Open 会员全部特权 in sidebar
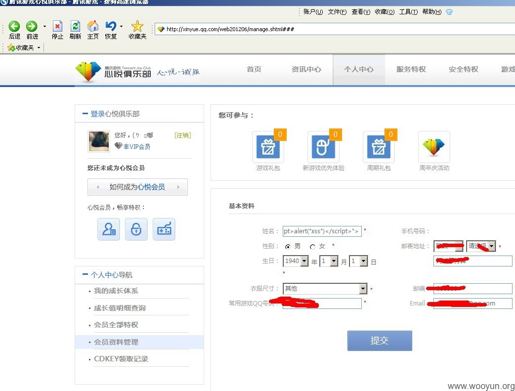 pos(116,325)
